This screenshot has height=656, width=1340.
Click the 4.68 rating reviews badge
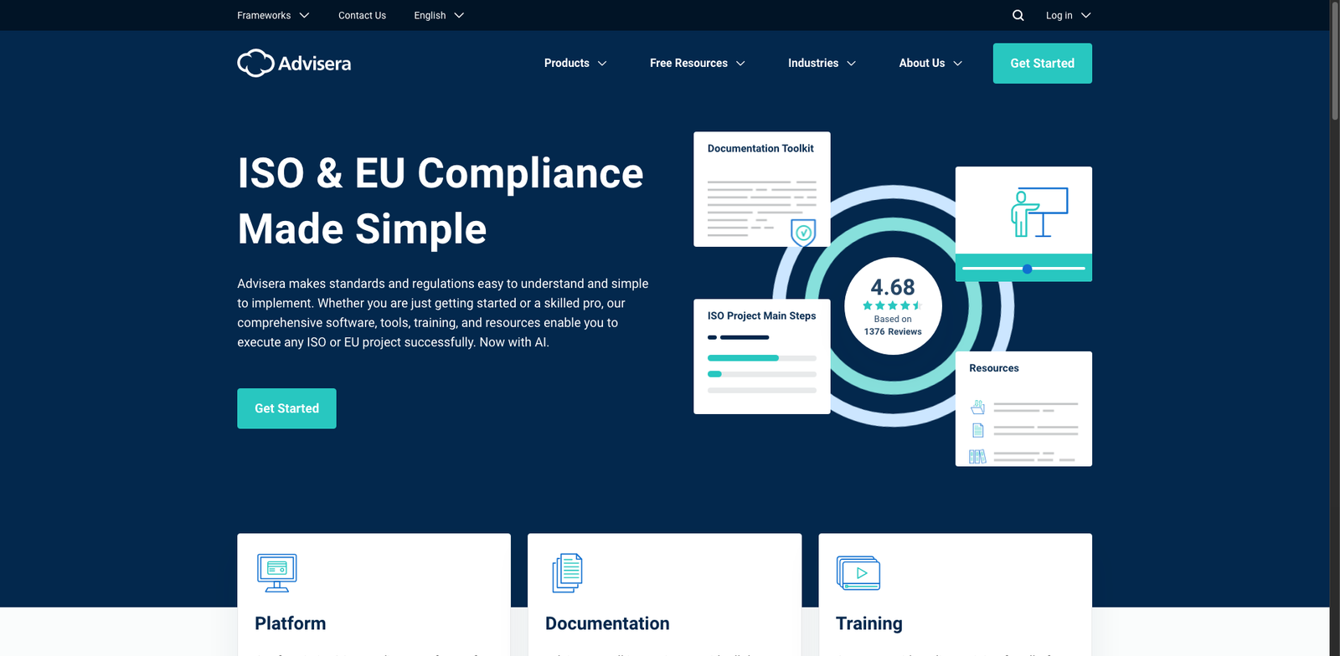(893, 306)
